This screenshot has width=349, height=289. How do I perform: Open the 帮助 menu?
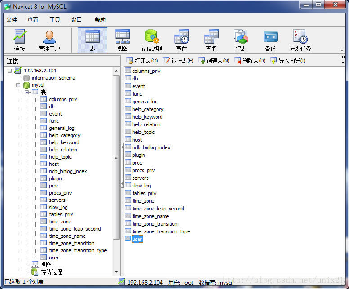pos(100,20)
